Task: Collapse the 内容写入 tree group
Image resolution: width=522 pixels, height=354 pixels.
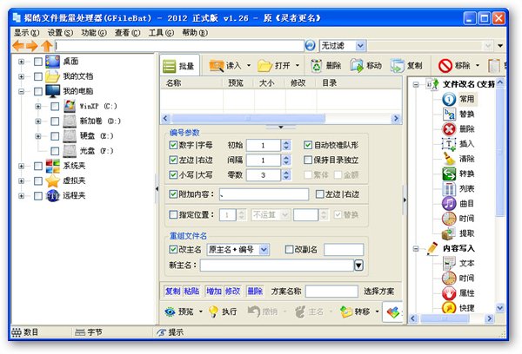Action: [416, 248]
